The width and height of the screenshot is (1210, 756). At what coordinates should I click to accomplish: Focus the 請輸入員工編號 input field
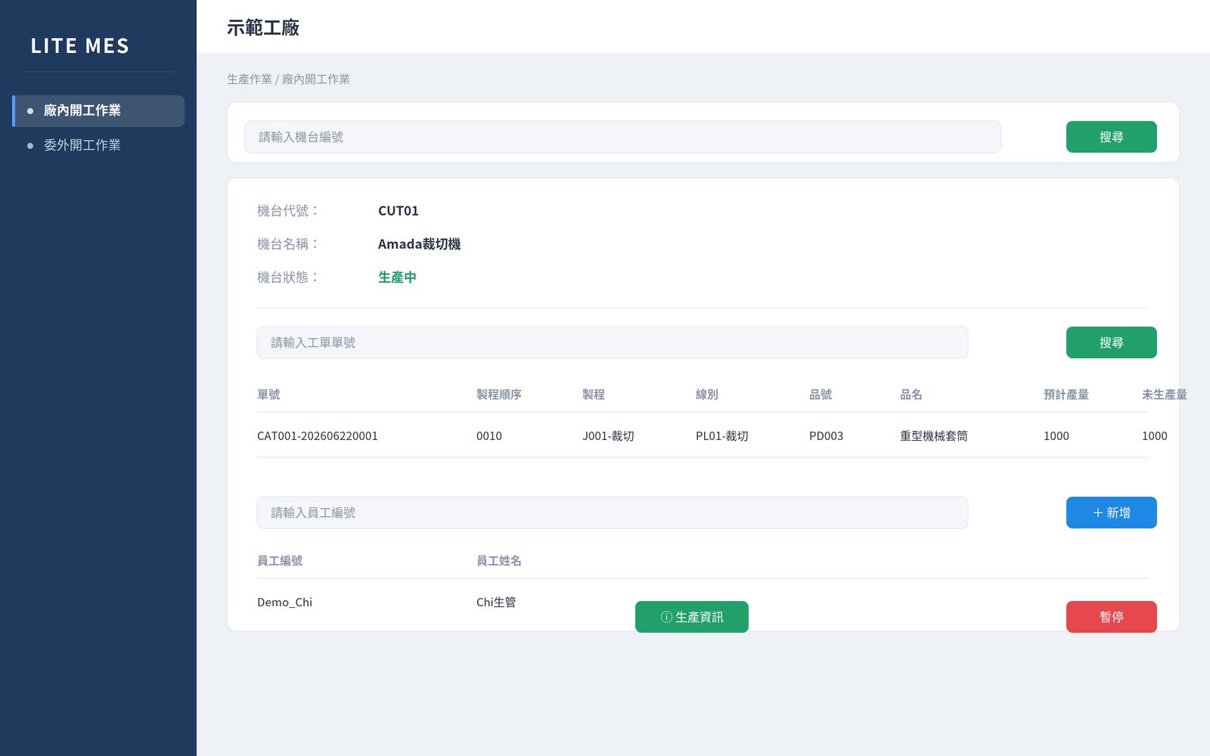[612, 513]
